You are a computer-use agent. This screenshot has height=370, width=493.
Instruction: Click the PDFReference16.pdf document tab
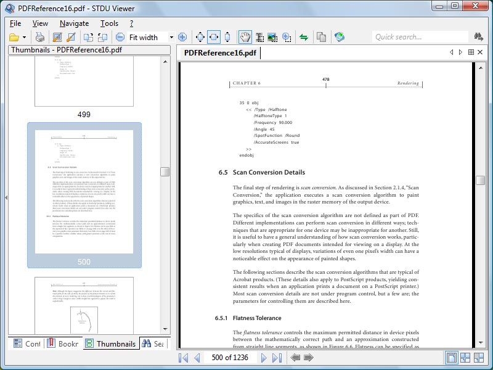[220, 53]
